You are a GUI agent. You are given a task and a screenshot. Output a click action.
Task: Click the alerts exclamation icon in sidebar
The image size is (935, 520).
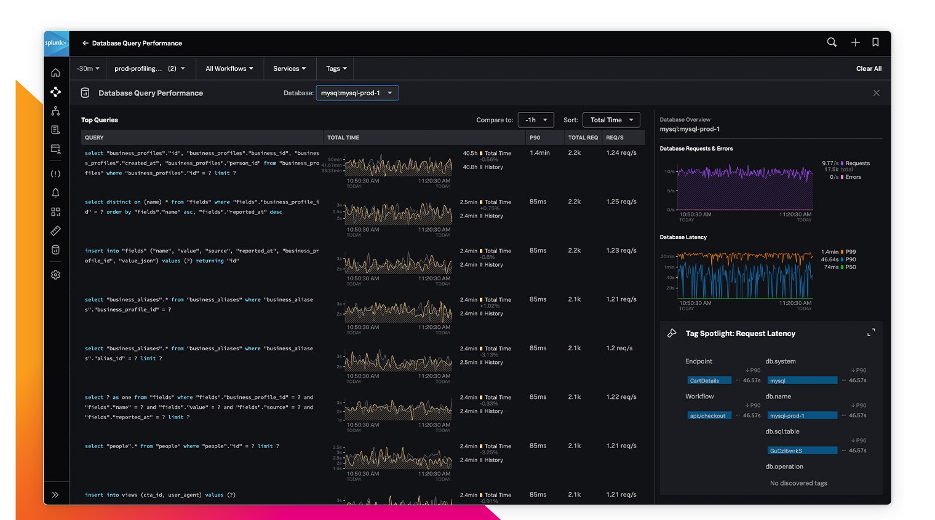(x=55, y=174)
